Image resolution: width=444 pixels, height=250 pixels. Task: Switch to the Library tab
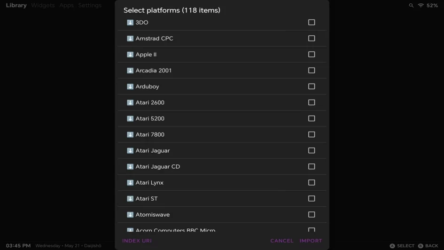click(x=16, y=6)
